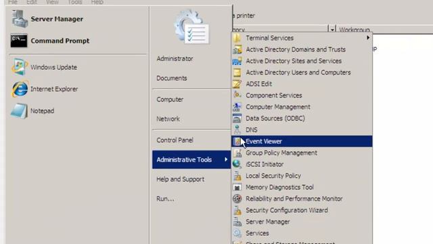Open Edit menu in background window
Screen dimensions: 433x244
pyautogui.click(x=32, y=2)
